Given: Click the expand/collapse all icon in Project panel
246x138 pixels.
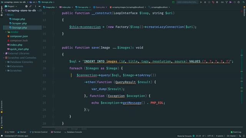Looking at the screenshot, I should [30, 7].
